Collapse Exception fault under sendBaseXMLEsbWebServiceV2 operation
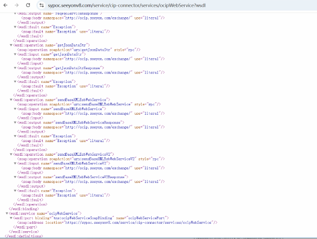Image resolution: width=317 pixels, height=239 pixels. click(x=15, y=190)
